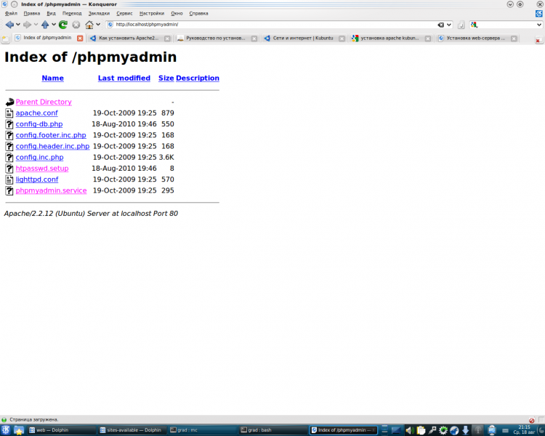The image size is (545, 436).
Task: Open forward history dropdown arrow
Action: (x=36, y=25)
